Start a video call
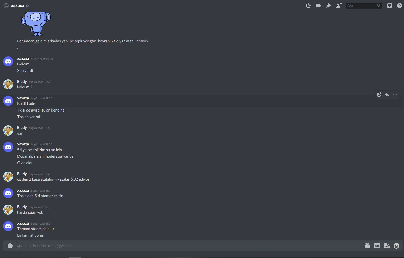The width and height of the screenshot is (404, 258). (x=318, y=5)
